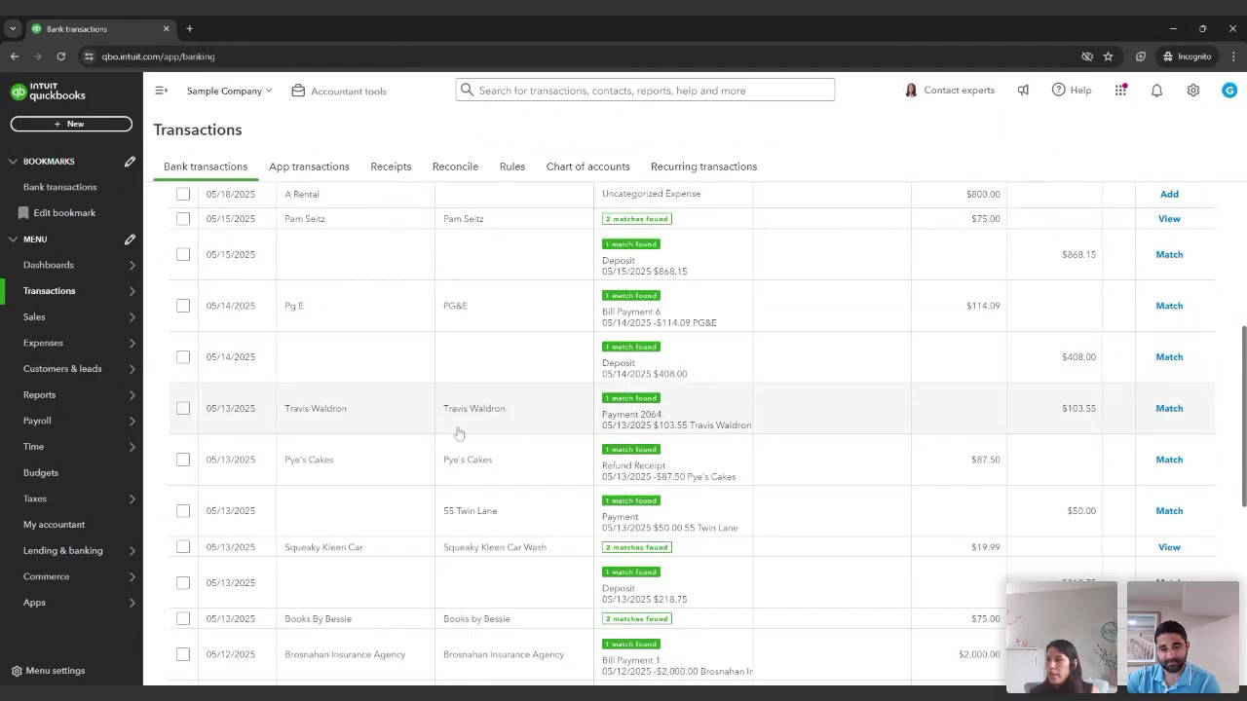Click the Incognito indicator
This screenshot has width=1247, height=701.
tap(1187, 56)
